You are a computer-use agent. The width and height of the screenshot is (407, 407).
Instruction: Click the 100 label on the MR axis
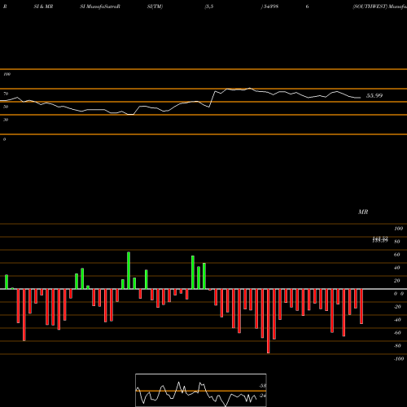(x=398, y=229)
